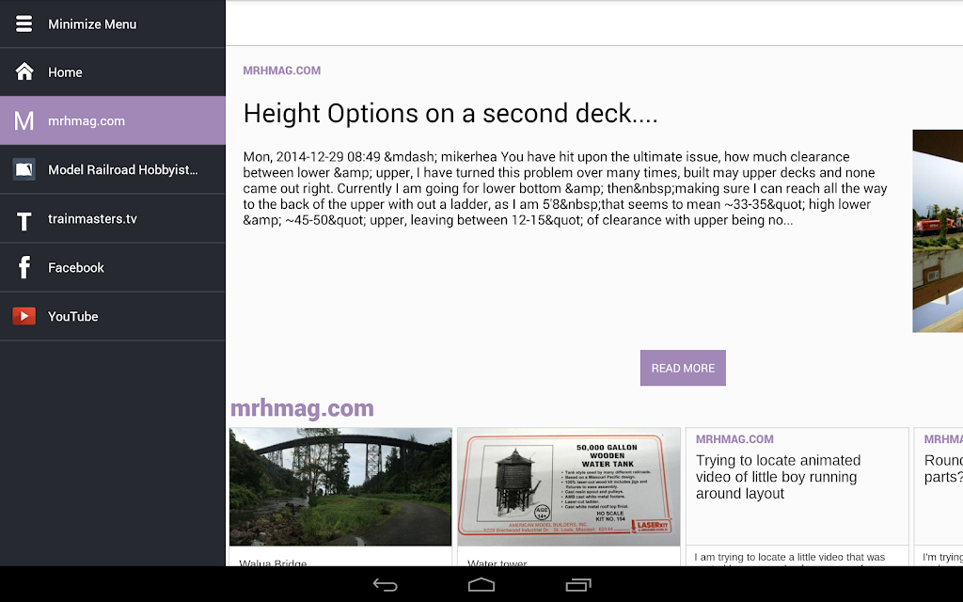Tap the Android home navigation icon

coord(481,585)
